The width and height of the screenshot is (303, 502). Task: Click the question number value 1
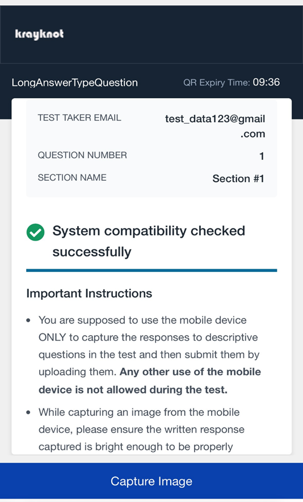coord(262,156)
